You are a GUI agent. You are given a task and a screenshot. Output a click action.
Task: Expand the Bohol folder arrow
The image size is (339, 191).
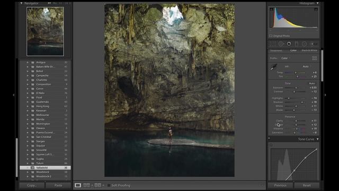point(28,71)
